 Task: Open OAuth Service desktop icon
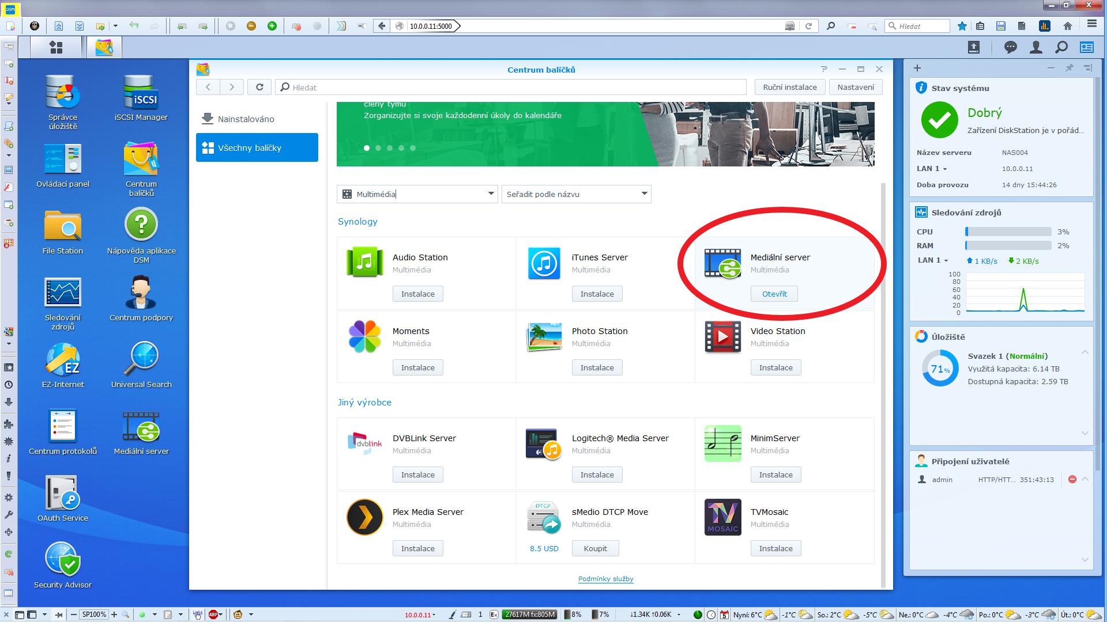63,499
